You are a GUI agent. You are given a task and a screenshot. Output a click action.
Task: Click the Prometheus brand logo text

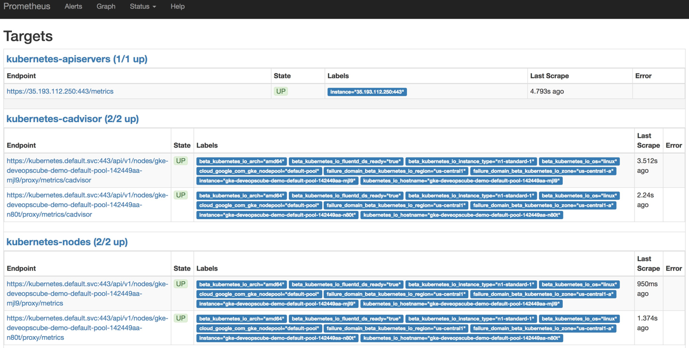27,7
